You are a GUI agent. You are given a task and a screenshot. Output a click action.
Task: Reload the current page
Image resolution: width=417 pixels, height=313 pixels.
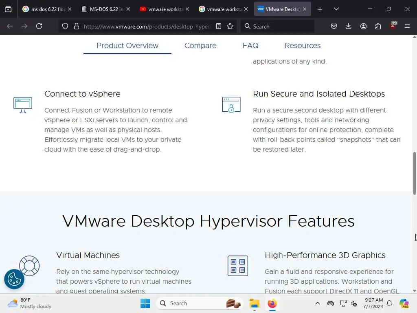pos(39,26)
